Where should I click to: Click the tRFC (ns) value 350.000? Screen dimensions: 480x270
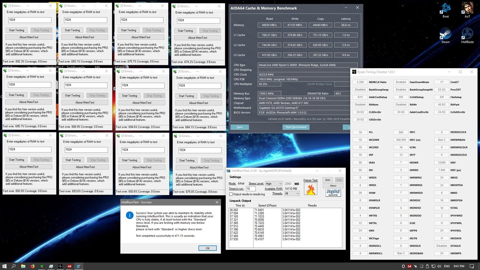401,140
